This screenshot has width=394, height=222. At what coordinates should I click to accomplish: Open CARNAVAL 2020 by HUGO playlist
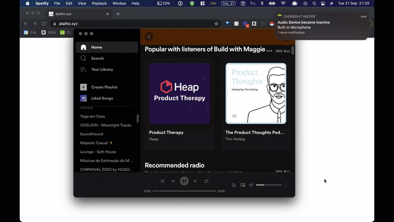click(106, 169)
